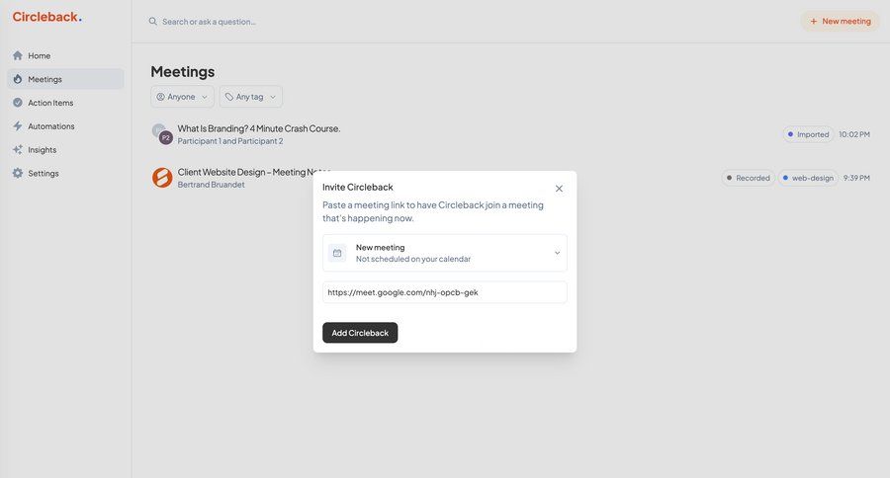The height and width of the screenshot is (478, 890).
Task: Click 'Bertrand Bruandet' text
Action: tap(212, 185)
